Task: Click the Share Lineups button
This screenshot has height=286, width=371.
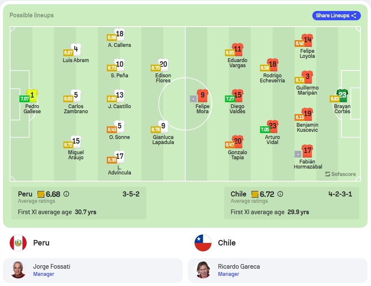Action: (336, 16)
